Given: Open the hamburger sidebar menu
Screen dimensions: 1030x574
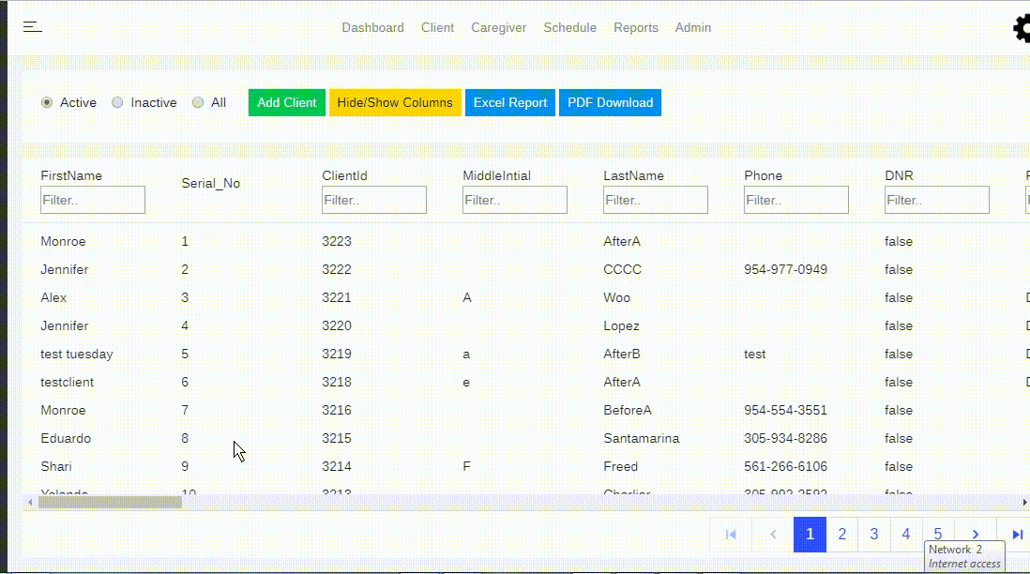Looking at the screenshot, I should click(32, 27).
